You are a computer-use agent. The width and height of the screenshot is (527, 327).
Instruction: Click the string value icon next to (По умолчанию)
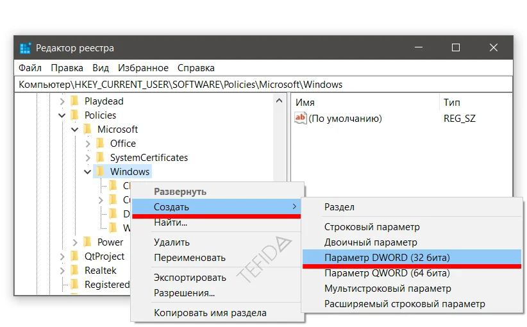300,119
